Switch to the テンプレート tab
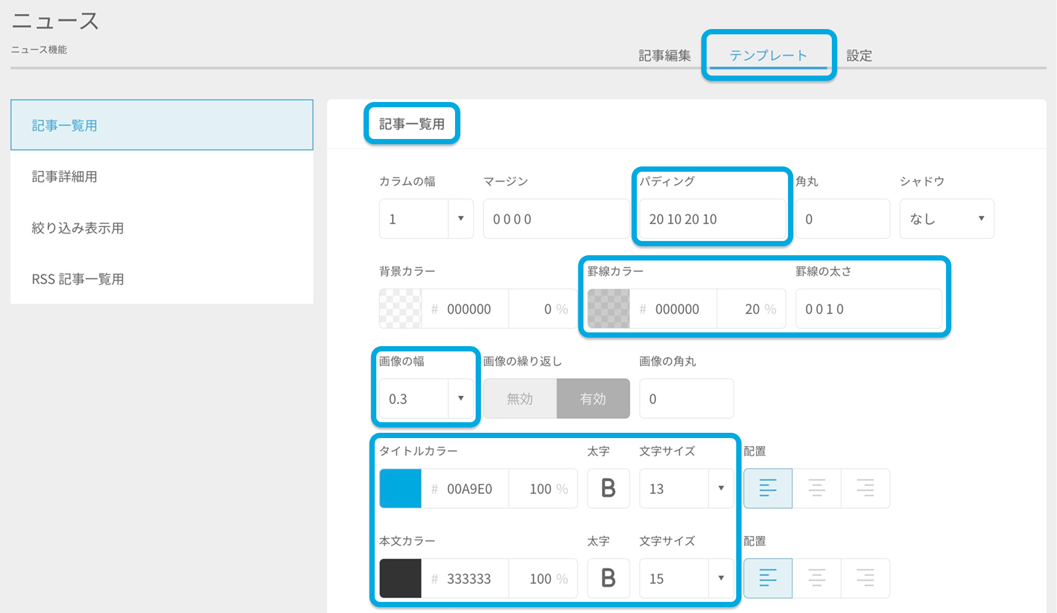Screen dimensions: 1057x613 pos(768,55)
